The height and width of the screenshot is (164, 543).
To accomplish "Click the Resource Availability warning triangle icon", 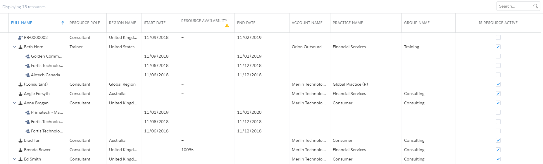I will (x=227, y=26).
